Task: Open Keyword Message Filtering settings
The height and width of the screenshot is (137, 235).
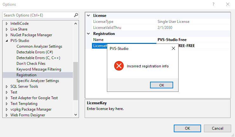Action: [x=39, y=69]
